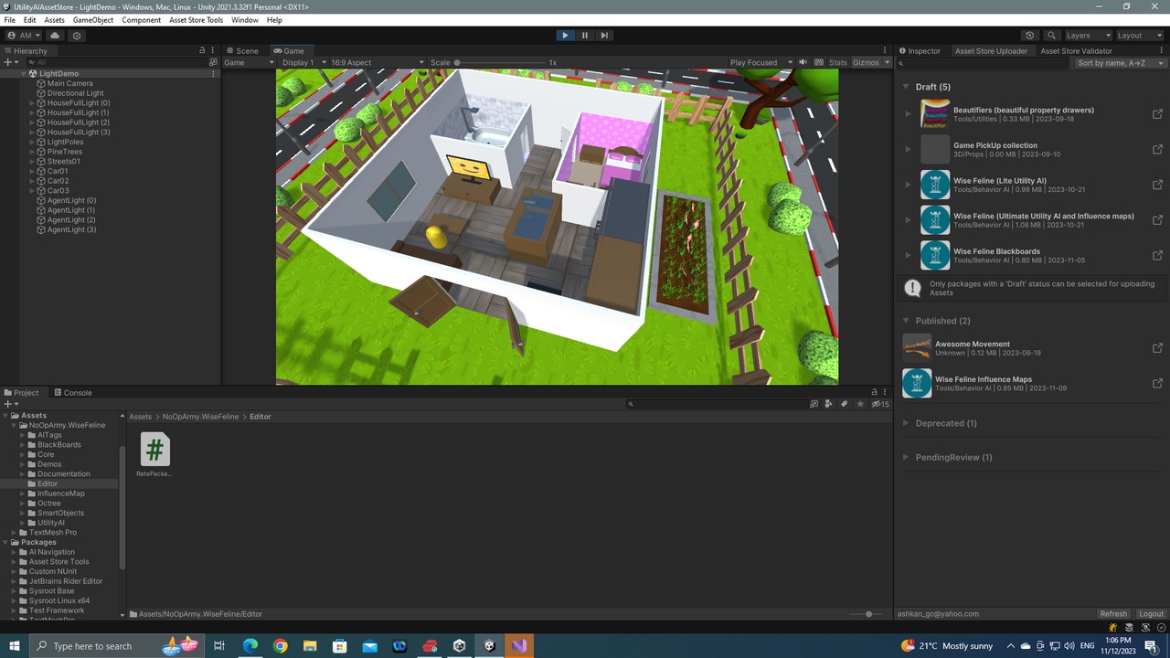Select the RatePackage script file
This screenshot has width=1170, height=658.
[154, 454]
